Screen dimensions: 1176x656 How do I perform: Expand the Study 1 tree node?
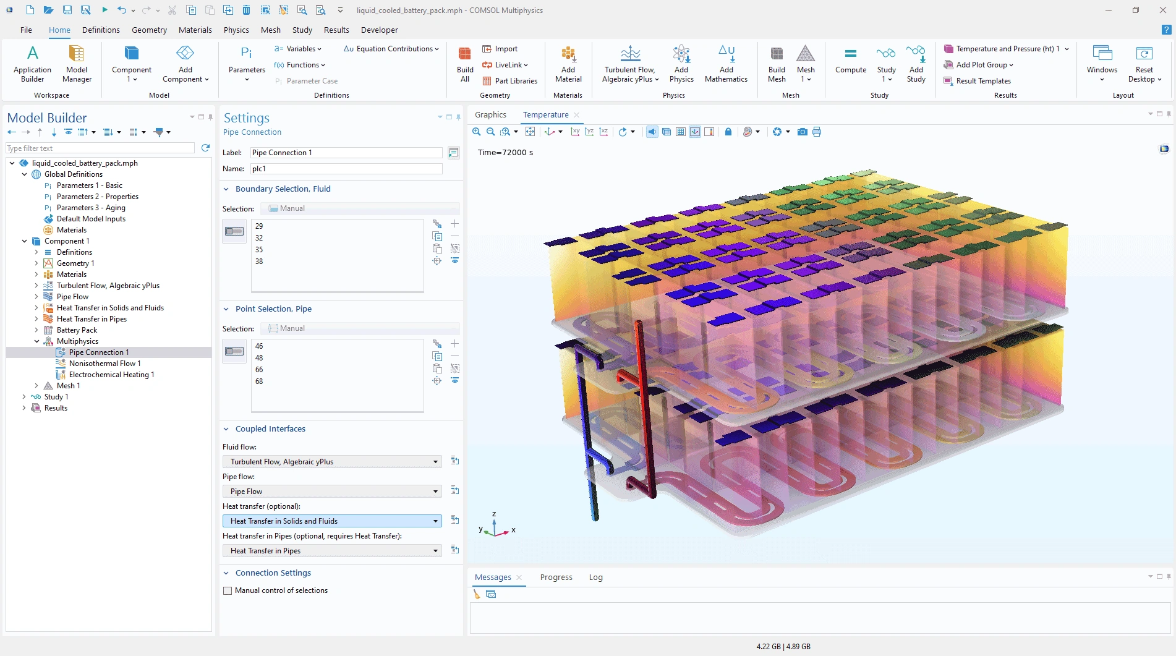24,397
